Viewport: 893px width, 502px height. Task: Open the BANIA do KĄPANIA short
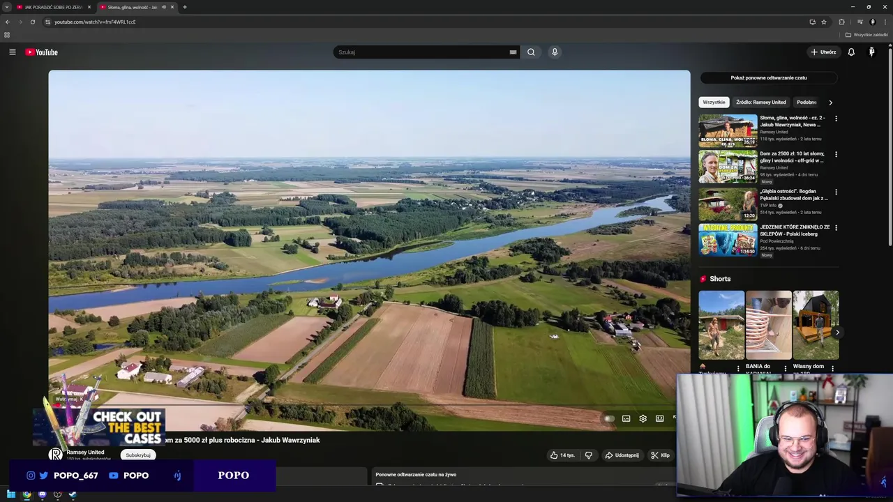(769, 325)
